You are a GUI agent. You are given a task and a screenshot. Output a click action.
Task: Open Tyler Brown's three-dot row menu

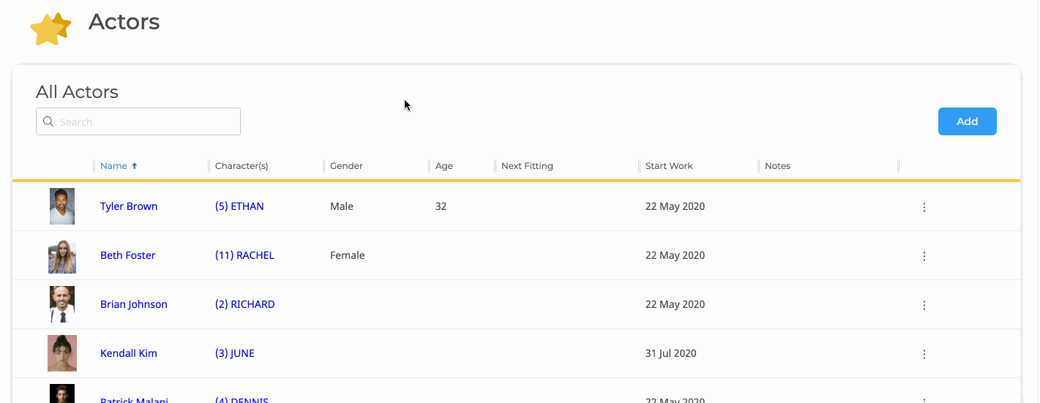pyautogui.click(x=924, y=207)
